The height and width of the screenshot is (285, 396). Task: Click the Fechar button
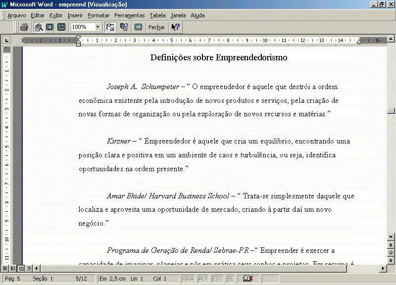click(x=156, y=27)
